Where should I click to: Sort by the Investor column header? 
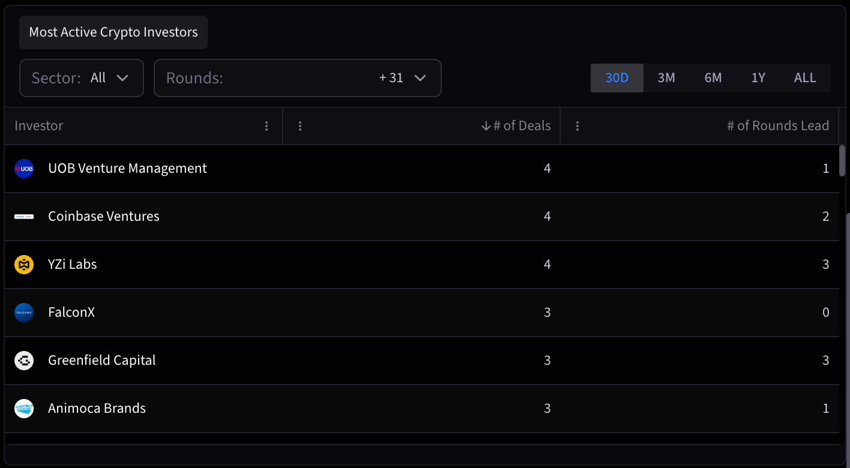pyautogui.click(x=39, y=126)
